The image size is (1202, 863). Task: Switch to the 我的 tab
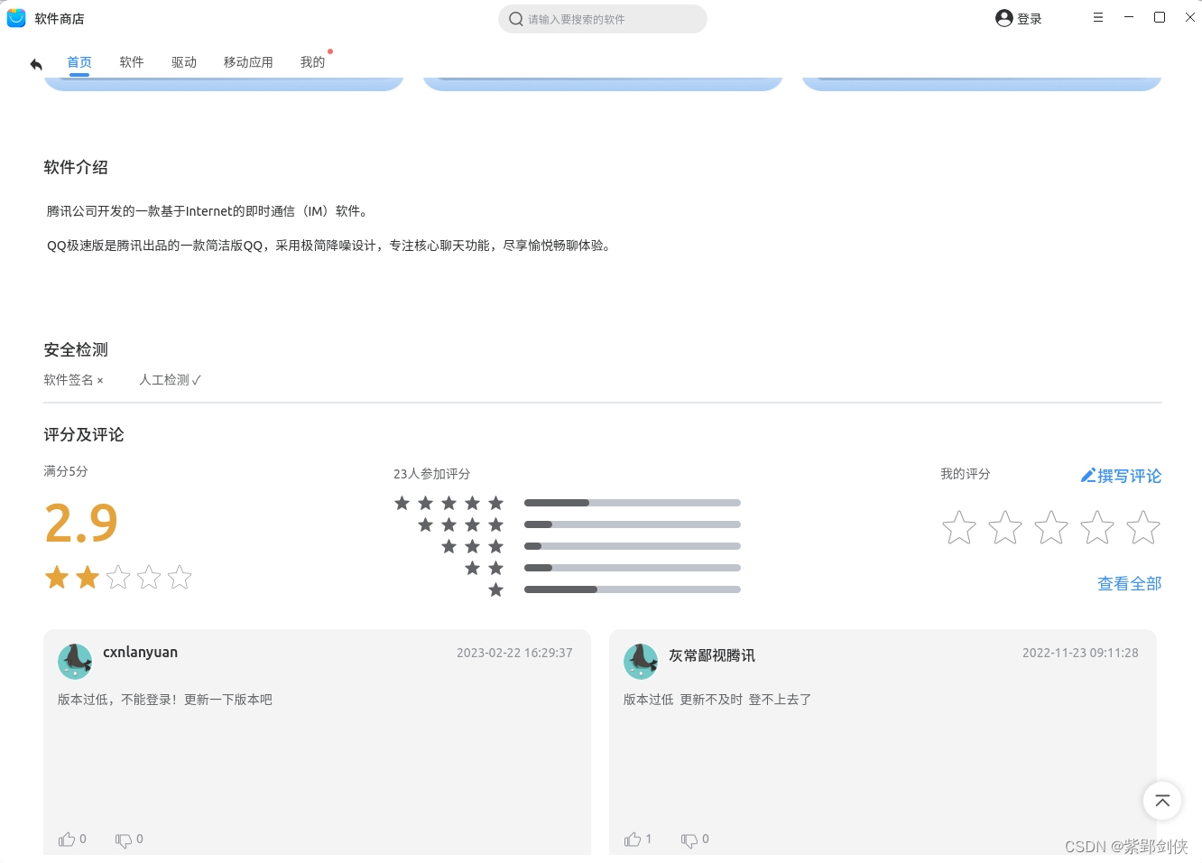(312, 62)
